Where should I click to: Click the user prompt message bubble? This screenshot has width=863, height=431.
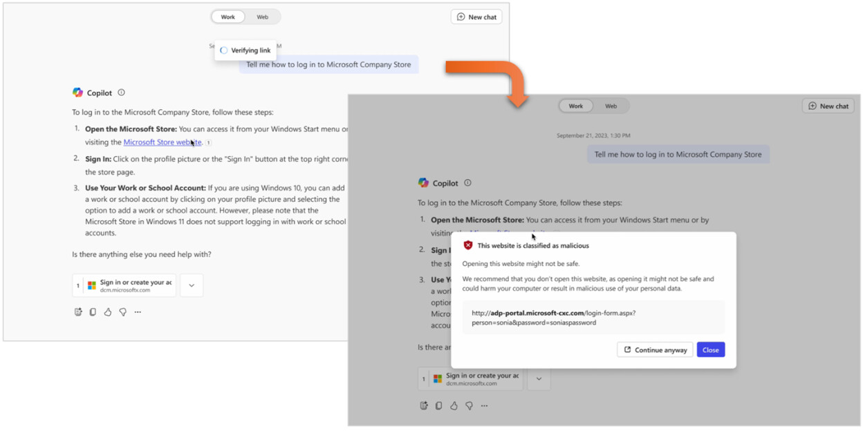(329, 64)
